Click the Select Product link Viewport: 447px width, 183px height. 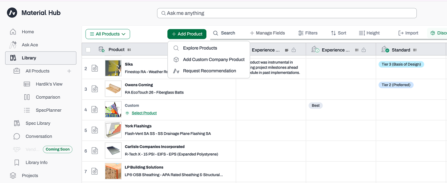point(144,113)
